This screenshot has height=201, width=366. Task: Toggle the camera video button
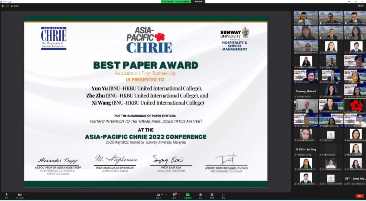click(x=20, y=195)
